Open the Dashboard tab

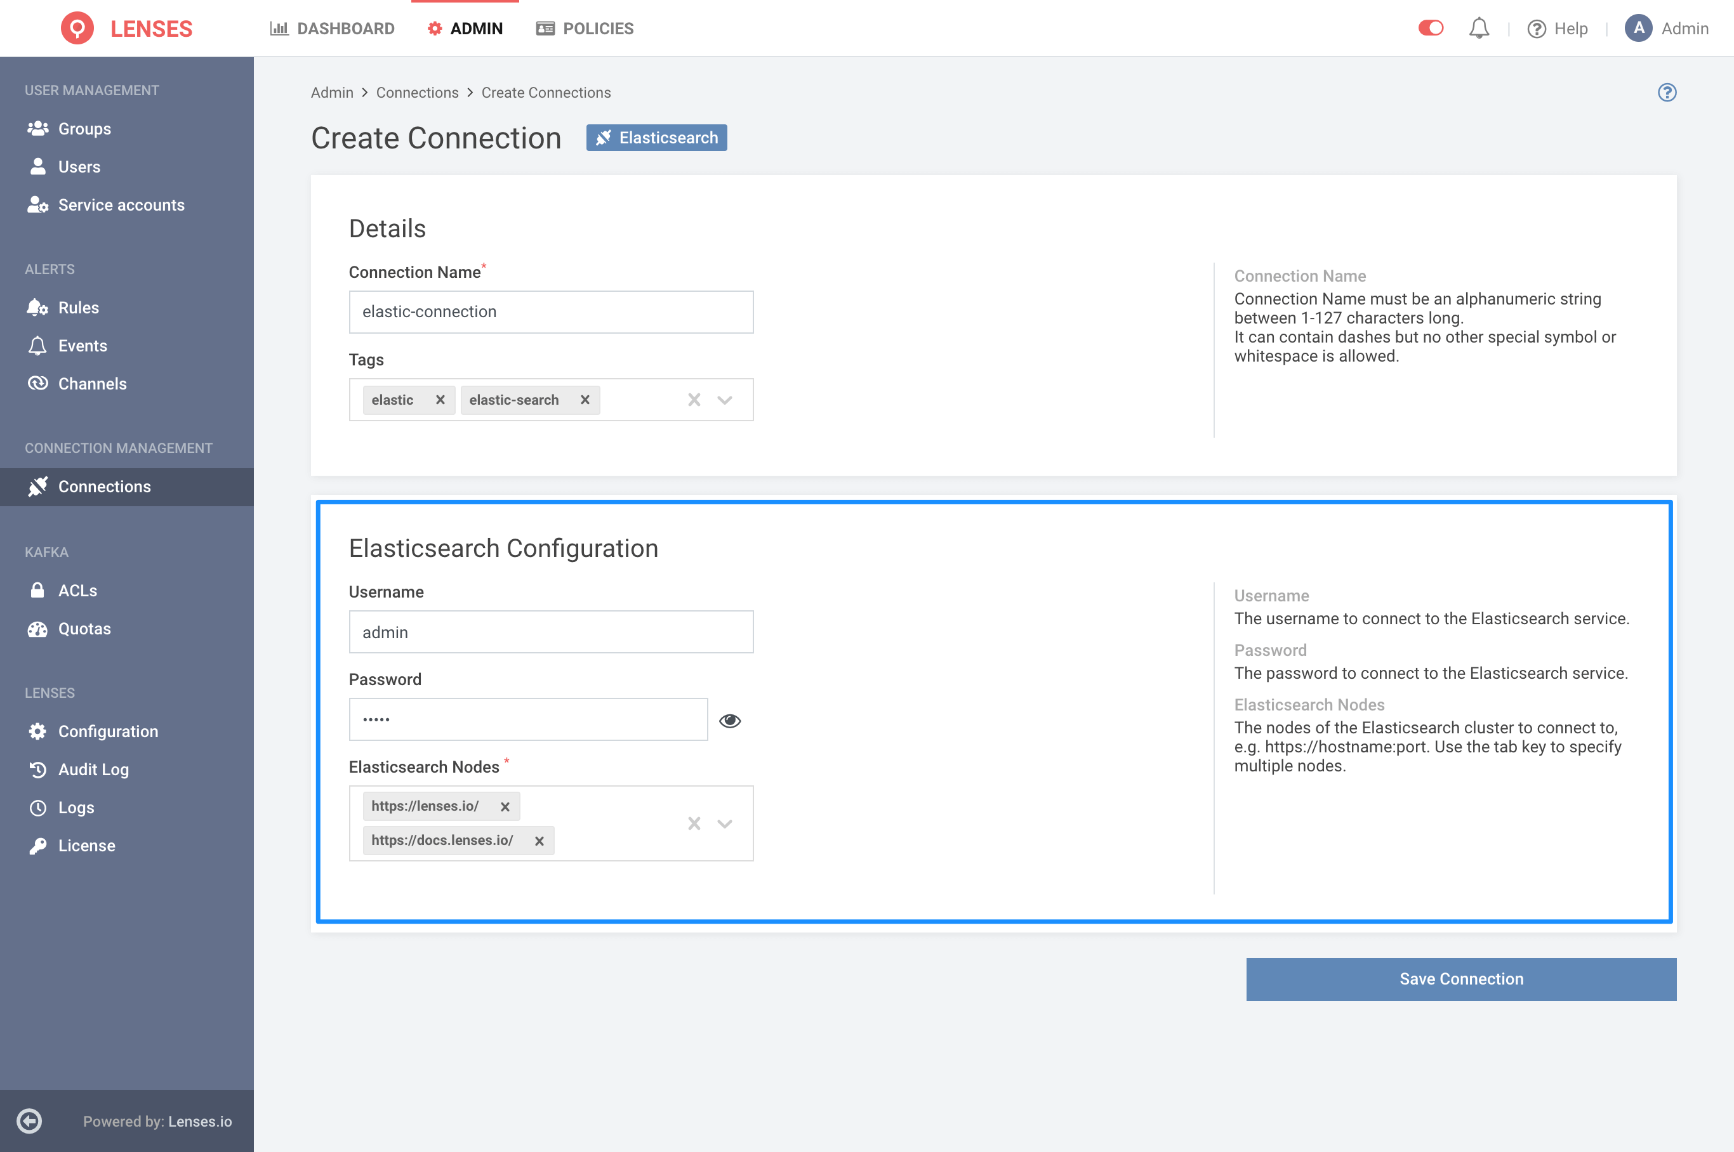332,29
